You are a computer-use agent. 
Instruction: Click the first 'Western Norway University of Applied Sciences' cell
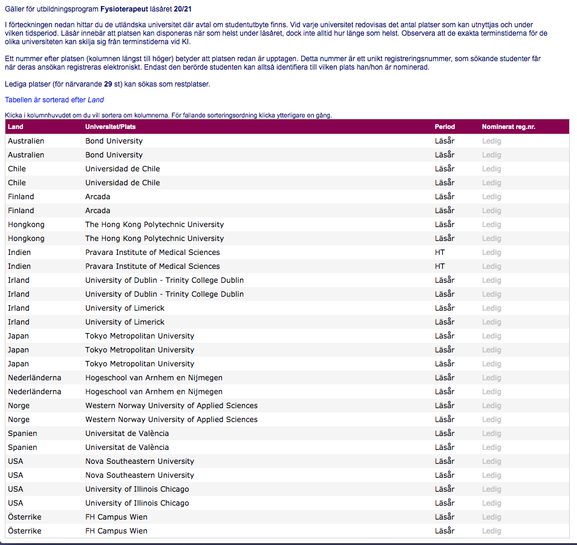[172, 406]
